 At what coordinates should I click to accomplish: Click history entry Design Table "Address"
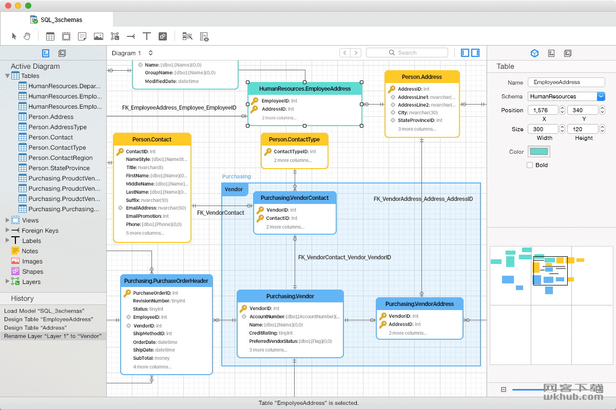click(x=53, y=327)
